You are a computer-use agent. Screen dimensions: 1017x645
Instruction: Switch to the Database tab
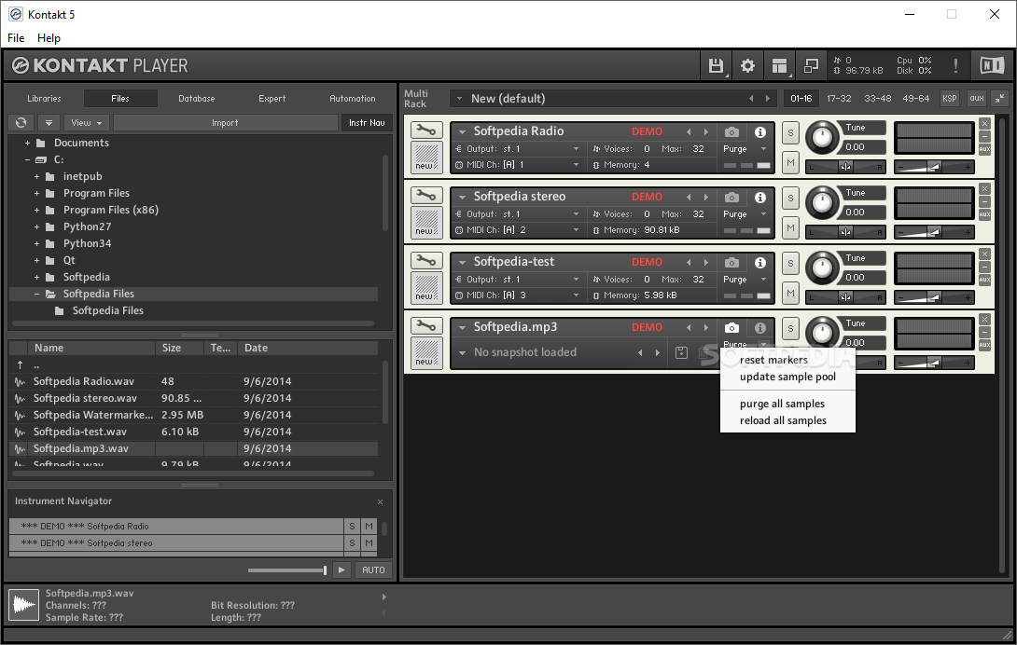pyautogui.click(x=197, y=99)
